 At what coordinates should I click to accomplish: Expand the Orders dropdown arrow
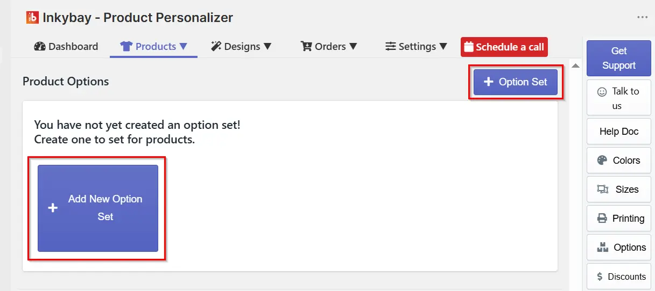tap(353, 47)
